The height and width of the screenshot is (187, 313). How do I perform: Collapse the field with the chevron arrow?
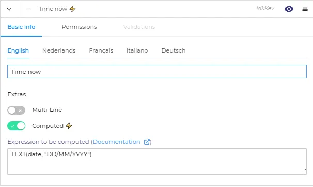(9, 9)
